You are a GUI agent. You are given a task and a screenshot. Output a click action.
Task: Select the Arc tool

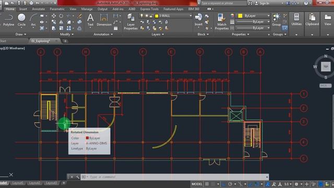[33, 20]
